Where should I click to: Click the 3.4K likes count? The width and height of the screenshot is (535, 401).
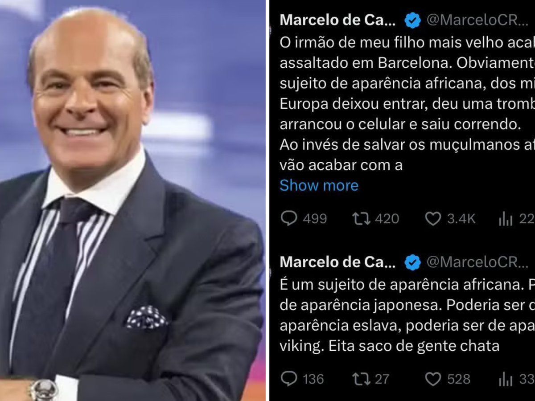click(x=461, y=219)
